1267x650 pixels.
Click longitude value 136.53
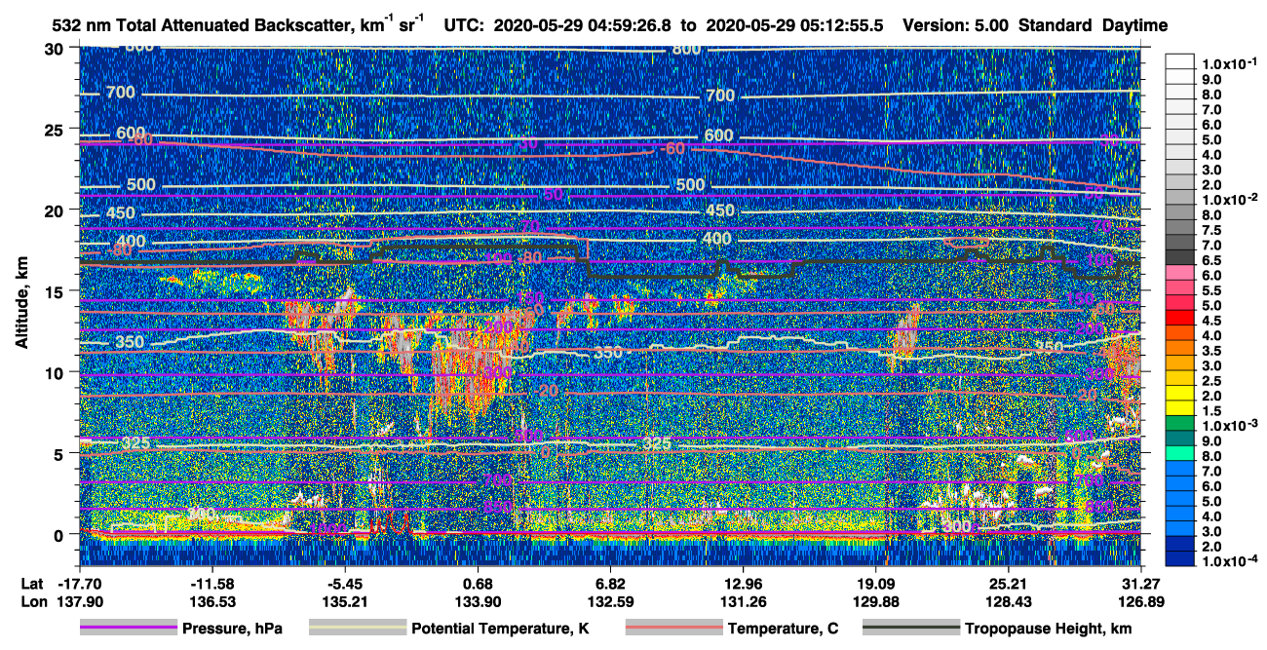coord(211,601)
